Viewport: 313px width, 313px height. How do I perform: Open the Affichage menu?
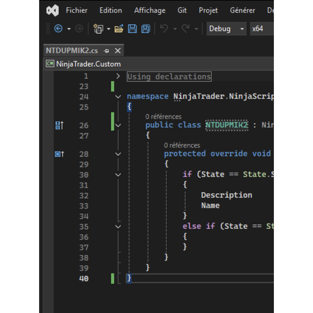(150, 11)
